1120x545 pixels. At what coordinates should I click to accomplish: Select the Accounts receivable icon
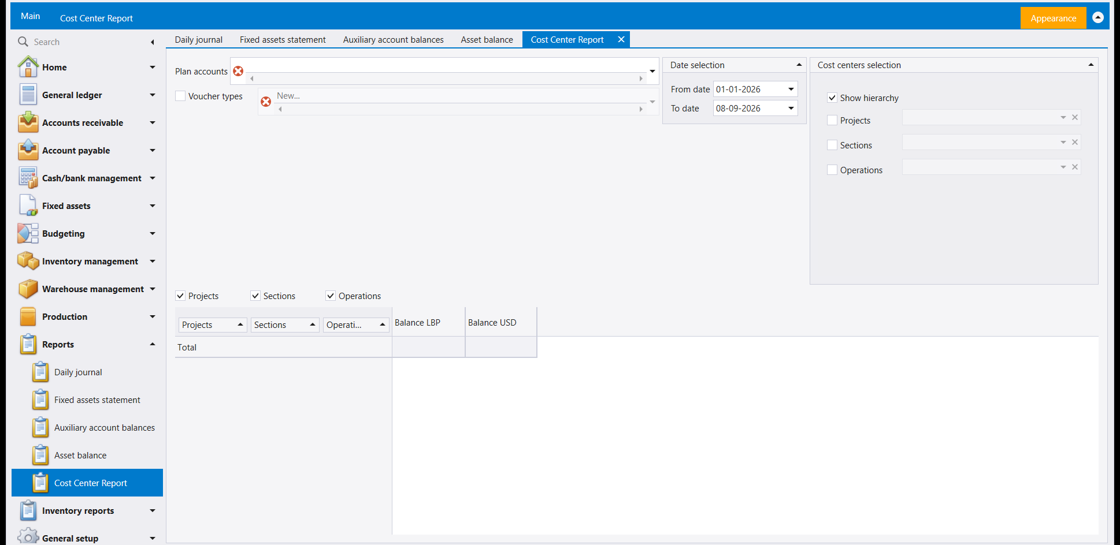click(28, 122)
